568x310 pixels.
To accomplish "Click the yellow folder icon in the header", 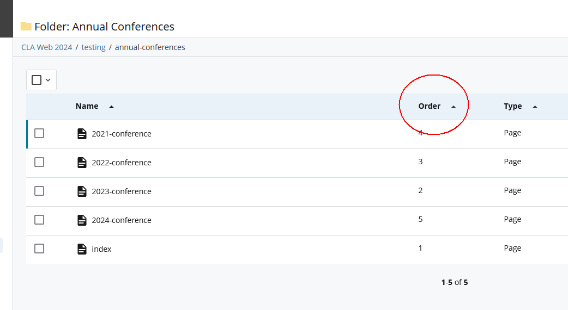I will pos(26,26).
